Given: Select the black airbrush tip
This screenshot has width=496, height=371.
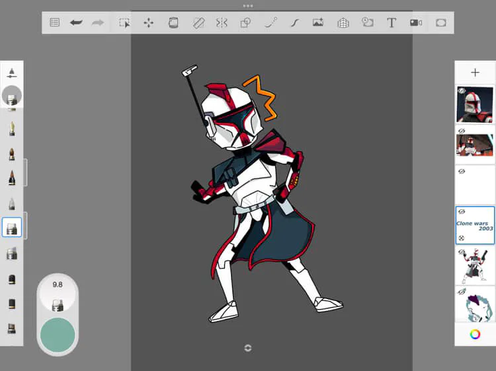Looking at the screenshot, I should pyautogui.click(x=12, y=279).
